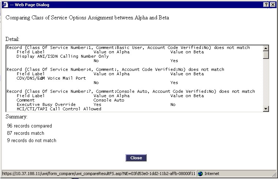Click the 'Summary:' label
Viewport: 278px width, 179px height.
click(16, 117)
